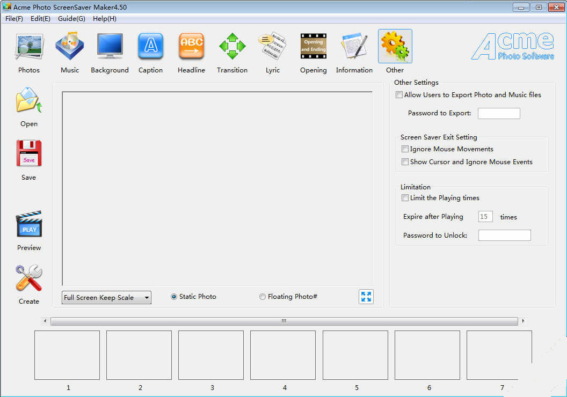Click the Save label text
Image resolution: width=567 pixels, height=397 pixels.
pos(28,178)
